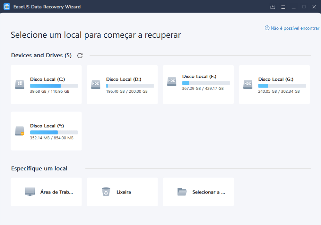Select Disco Local (C:) to start recovery
Viewport: 321px width, 225px height.
pos(46,84)
